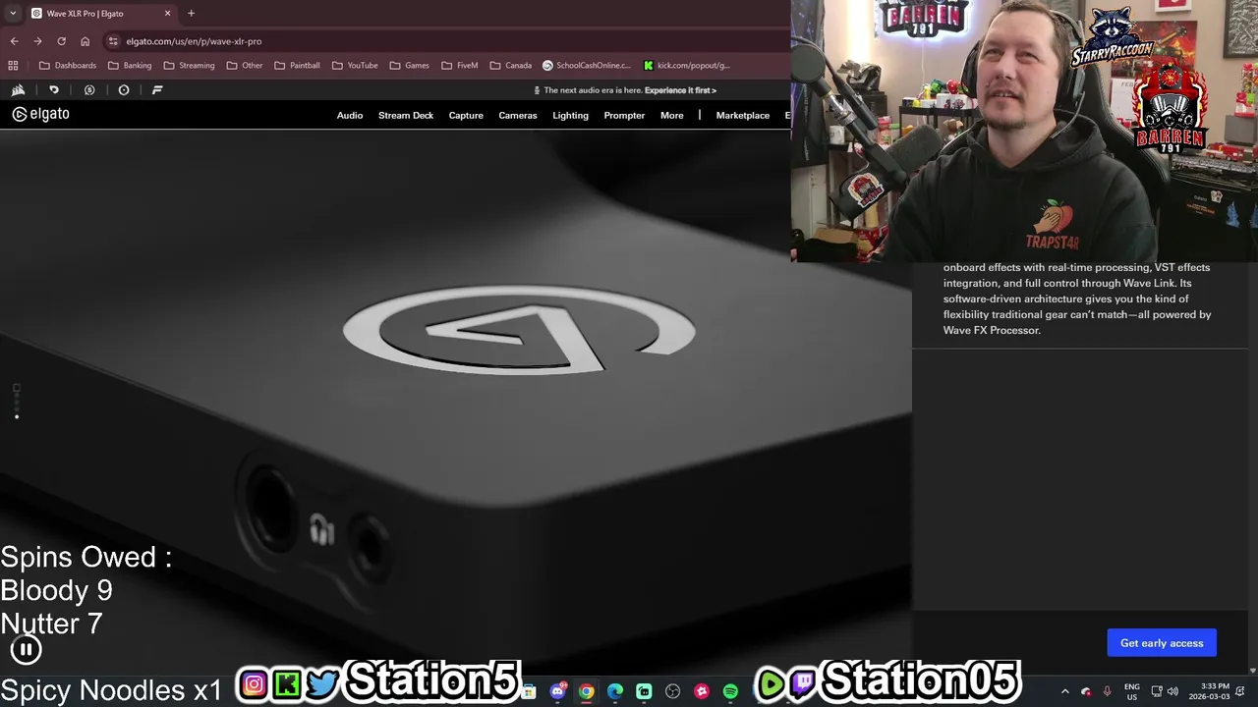Open the Other bookmark folder

point(245,66)
